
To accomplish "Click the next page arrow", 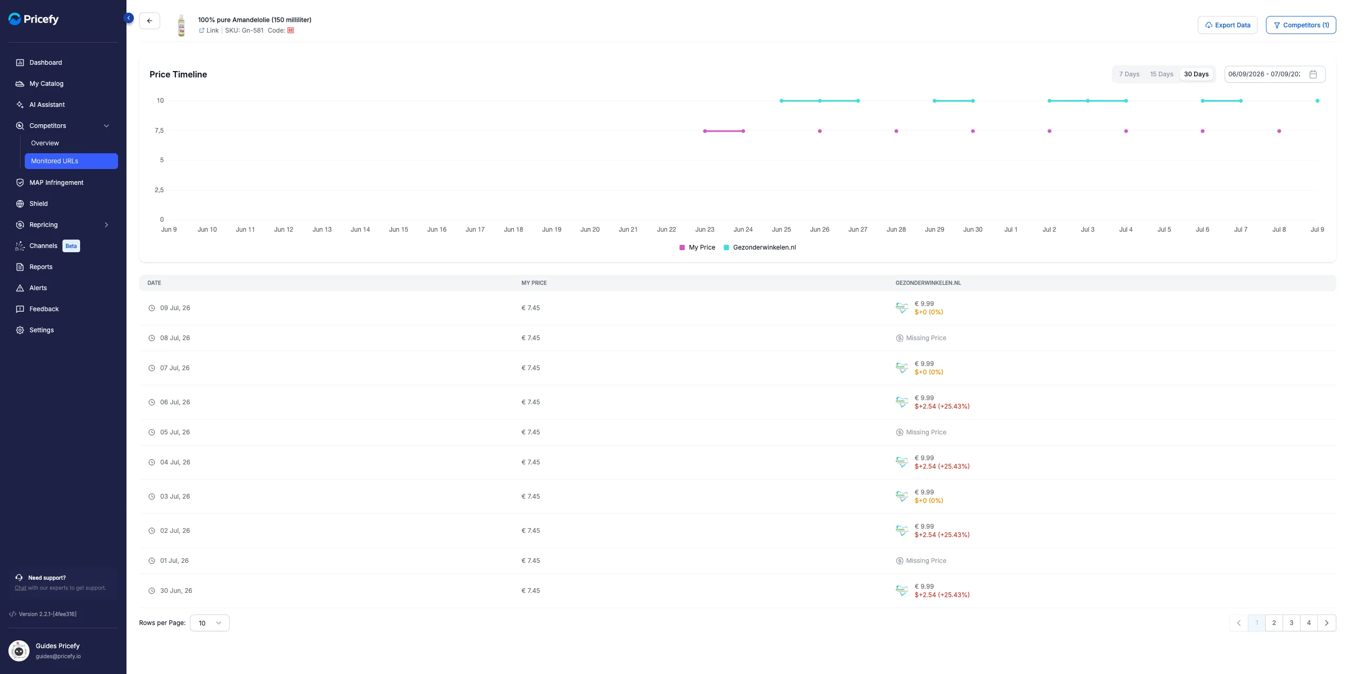I will click(1327, 623).
